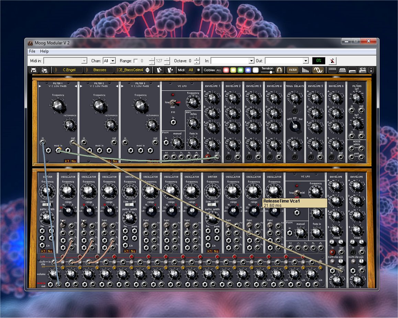Select the blue cable color
398x318 pixels.
coord(248,70)
